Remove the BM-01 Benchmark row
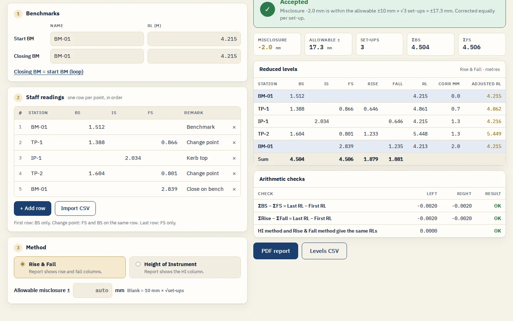Image resolution: width=513 pixels, height=321 pixels. click(x=234, y=127)
